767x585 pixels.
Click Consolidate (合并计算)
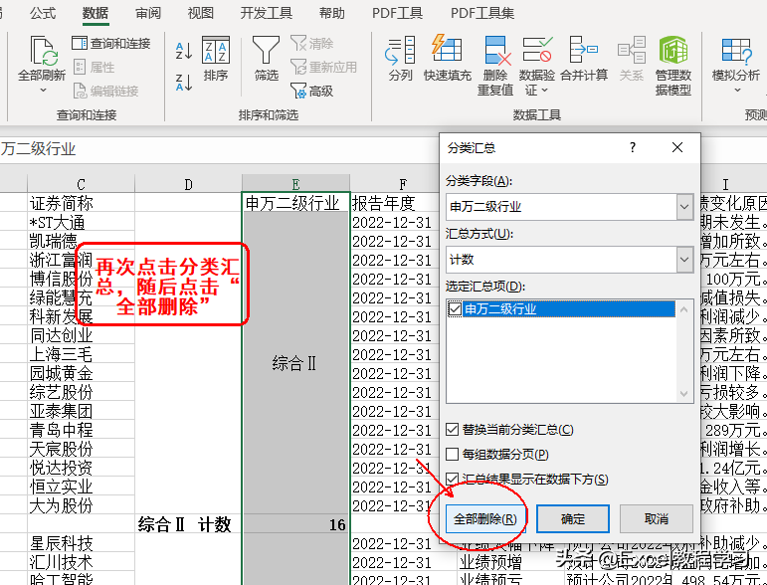(584, 59)
